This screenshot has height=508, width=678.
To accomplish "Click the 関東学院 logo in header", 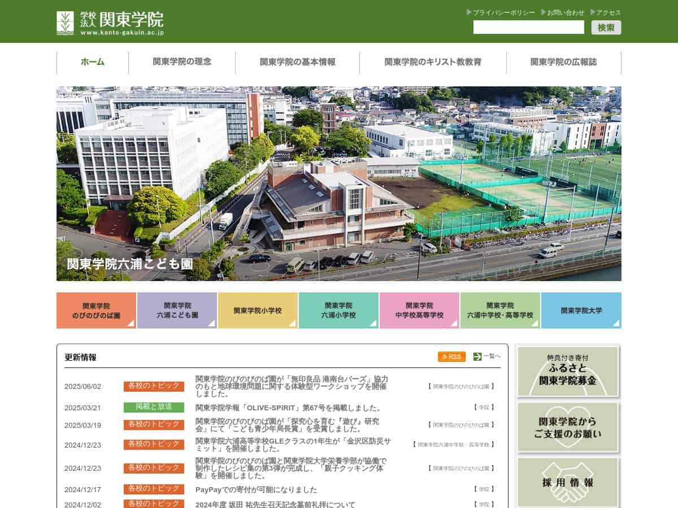I will (110, 23).
